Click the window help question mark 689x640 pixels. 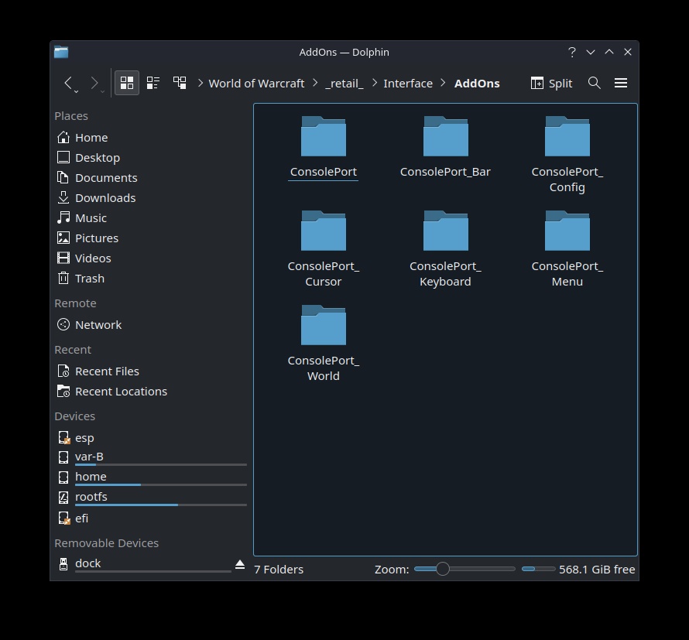[x=571, y=53]
